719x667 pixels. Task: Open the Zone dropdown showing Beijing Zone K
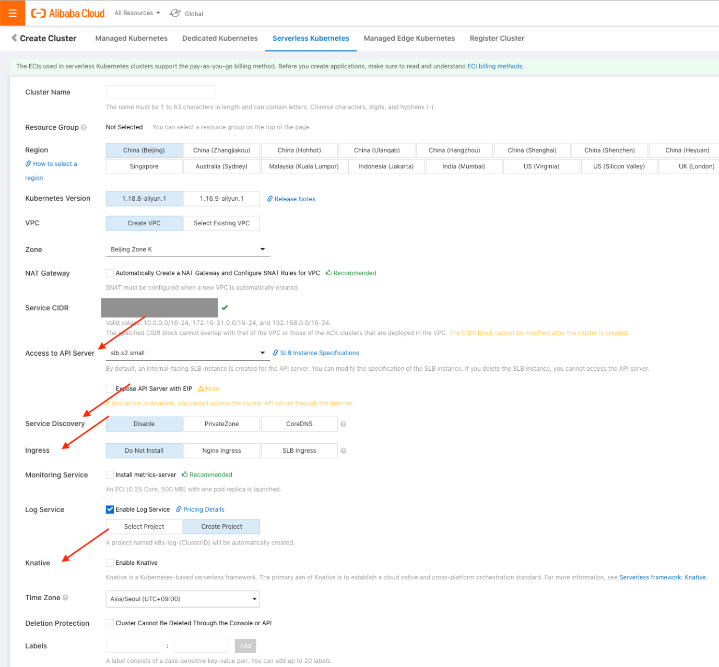(188, 249)
